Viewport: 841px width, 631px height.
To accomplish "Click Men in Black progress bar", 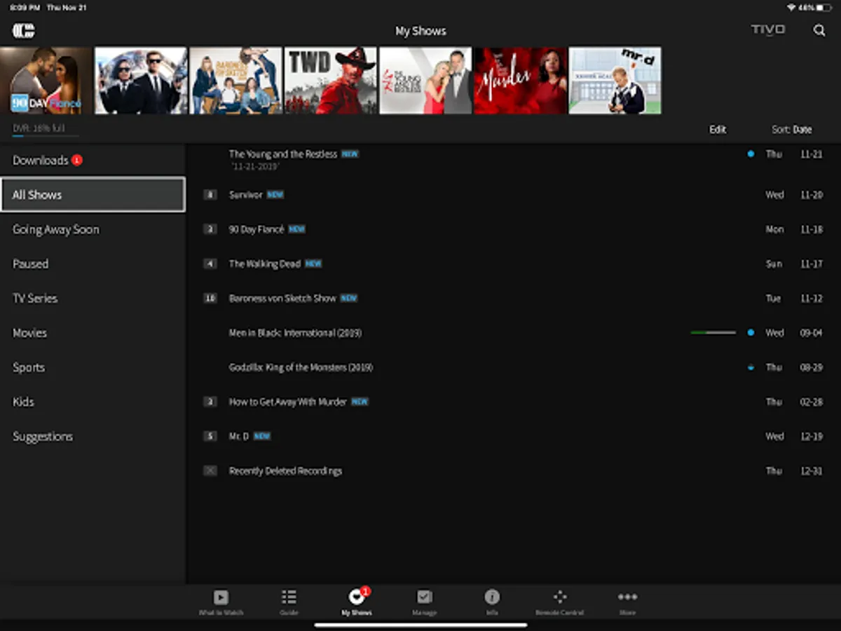I will point(713,333).
